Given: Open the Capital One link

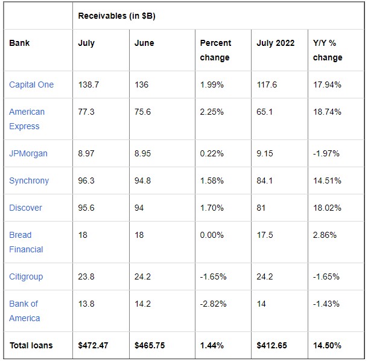Looking at the screenshot, I should click(31, 85).
